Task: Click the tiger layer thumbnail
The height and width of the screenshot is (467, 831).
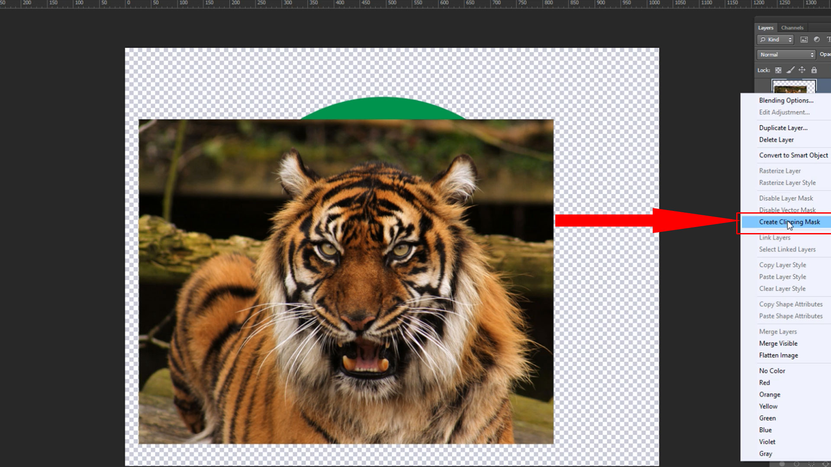Action: pyautogui.click(x=794, y=86)
